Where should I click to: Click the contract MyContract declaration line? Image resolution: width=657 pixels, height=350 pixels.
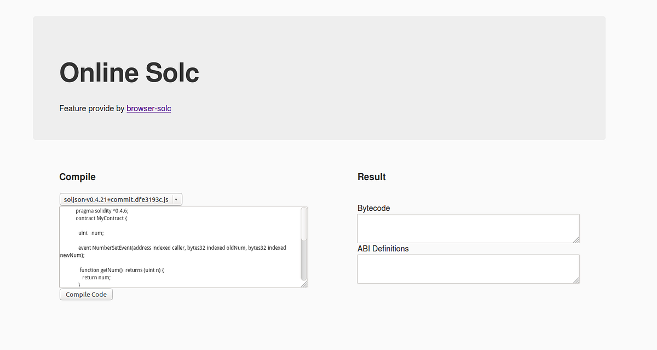pyautogui.click(x=100, y=218)
